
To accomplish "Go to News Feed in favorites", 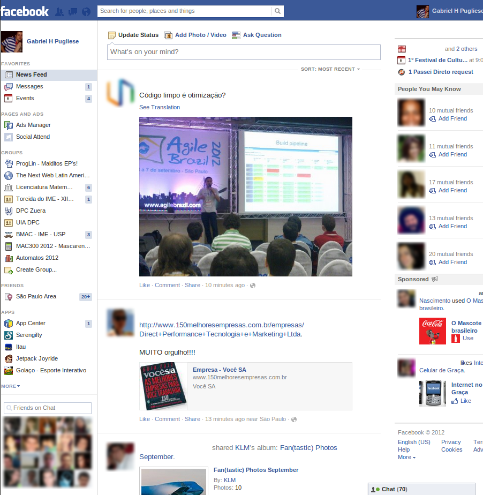I will [31, 74].
